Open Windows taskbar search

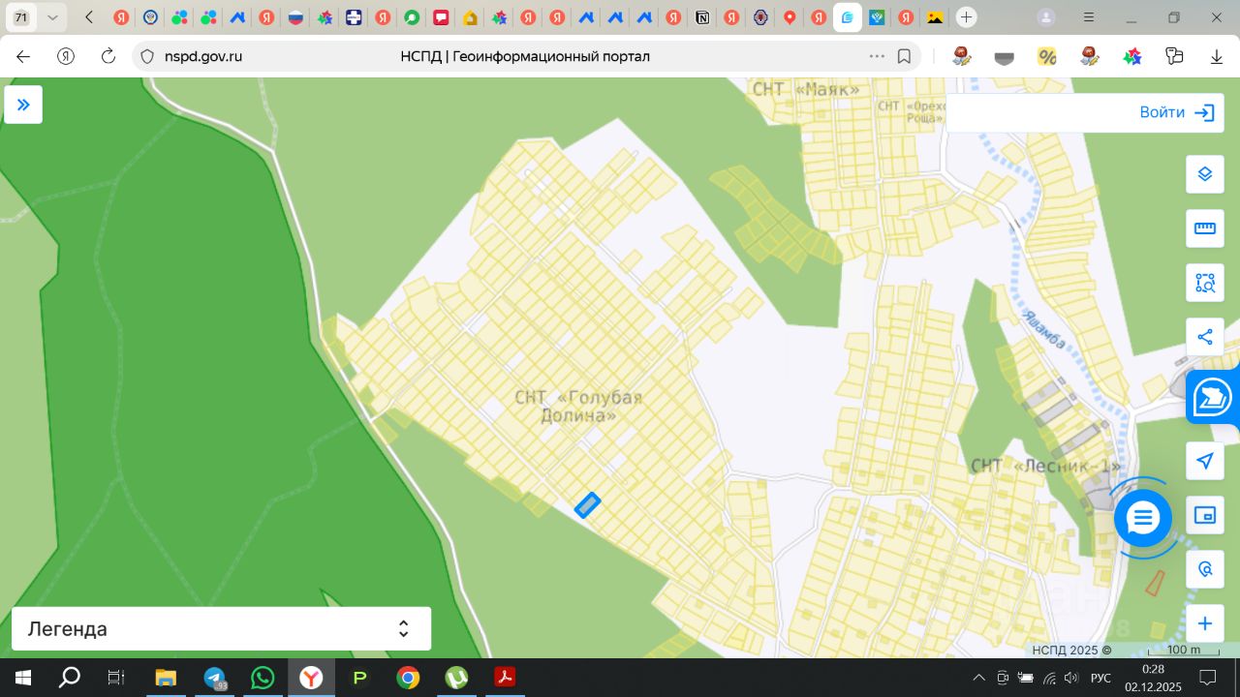(x=70, y=678)
